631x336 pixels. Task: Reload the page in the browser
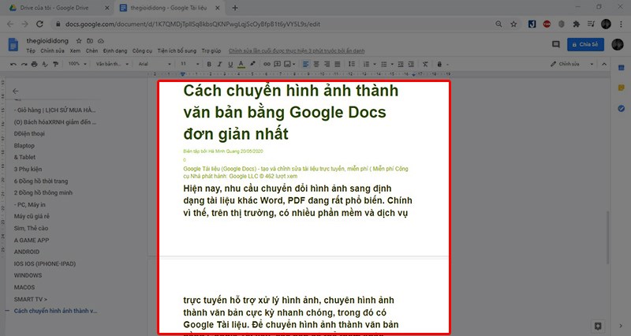39,24
